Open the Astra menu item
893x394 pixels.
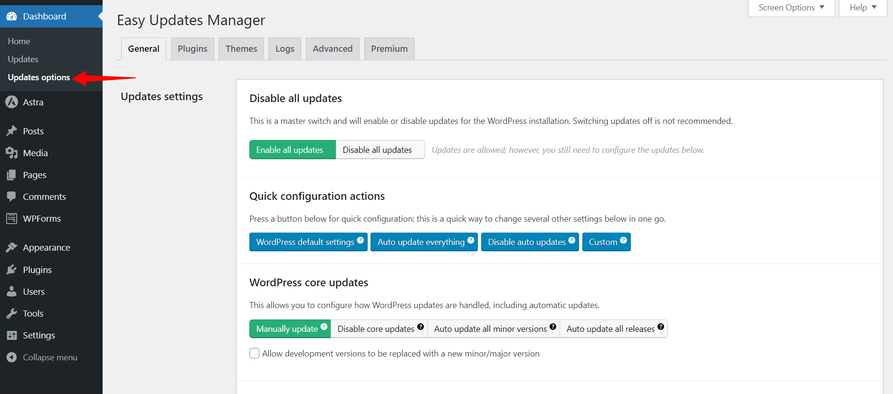51,102
